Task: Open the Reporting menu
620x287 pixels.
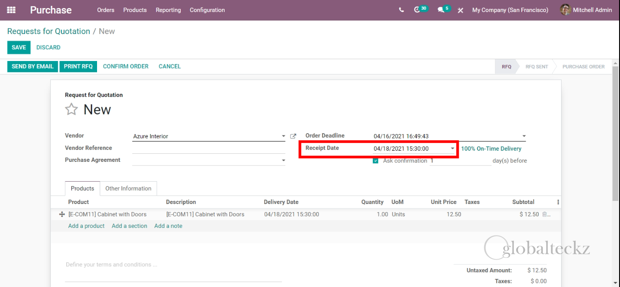Action: [x=168, y=10]
